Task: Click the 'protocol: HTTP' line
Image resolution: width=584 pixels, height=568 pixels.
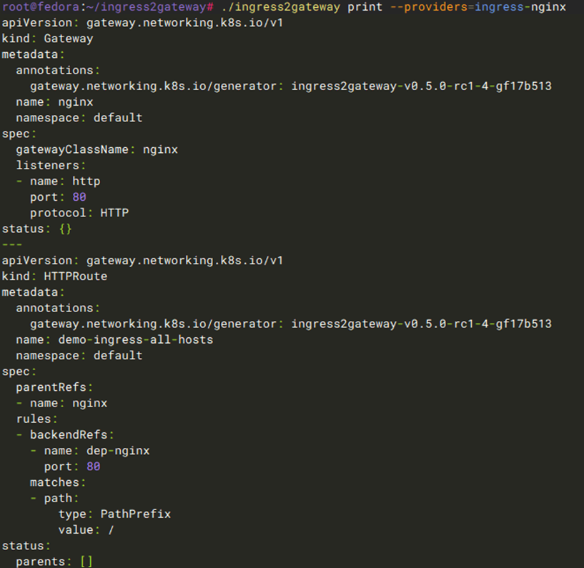Action: (x=79, y=213)
